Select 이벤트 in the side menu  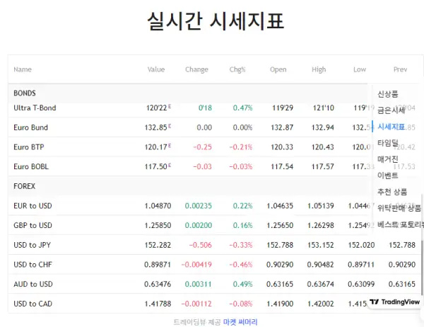tap(388, 176)
